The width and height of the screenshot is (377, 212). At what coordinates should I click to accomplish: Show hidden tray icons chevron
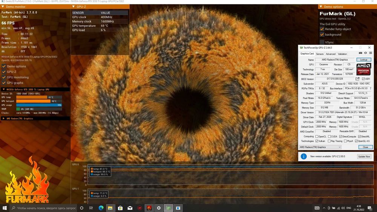point(324,208)
